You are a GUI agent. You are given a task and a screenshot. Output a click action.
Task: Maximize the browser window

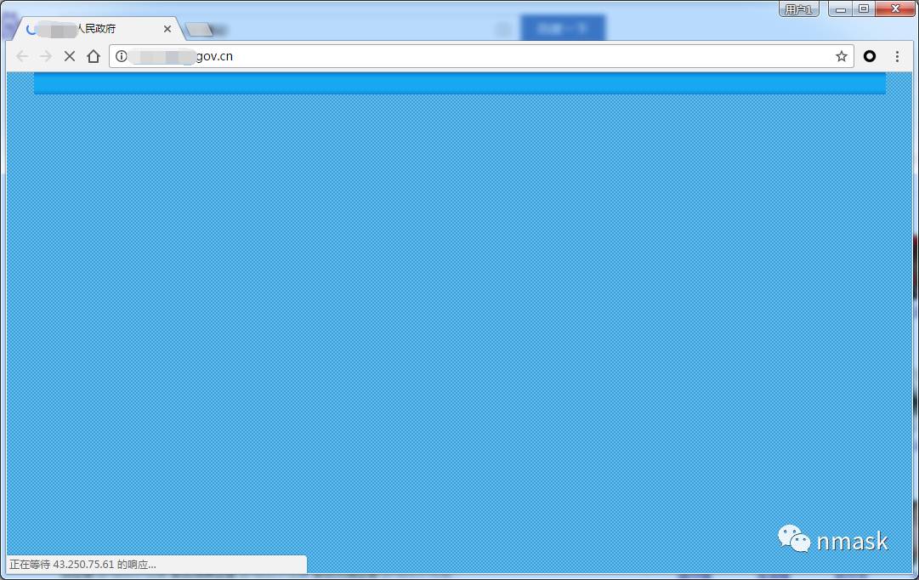point(864,9)
